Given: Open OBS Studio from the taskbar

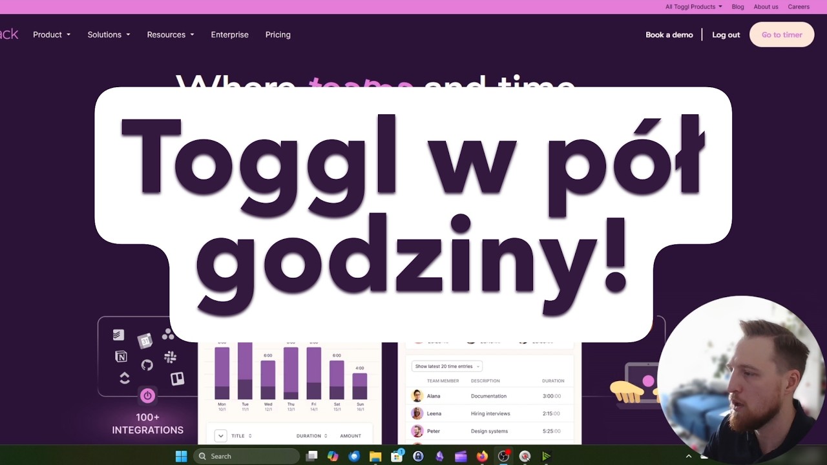Looking at the screenshot, I should click(503, 456).
